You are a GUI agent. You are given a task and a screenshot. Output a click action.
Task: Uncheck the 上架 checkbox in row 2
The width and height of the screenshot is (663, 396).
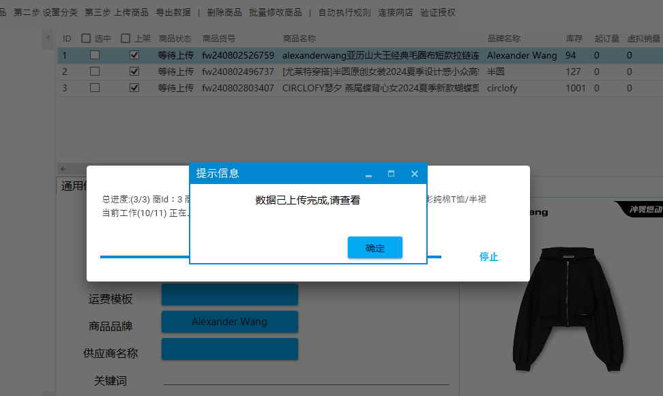click(x=134, y=72)
